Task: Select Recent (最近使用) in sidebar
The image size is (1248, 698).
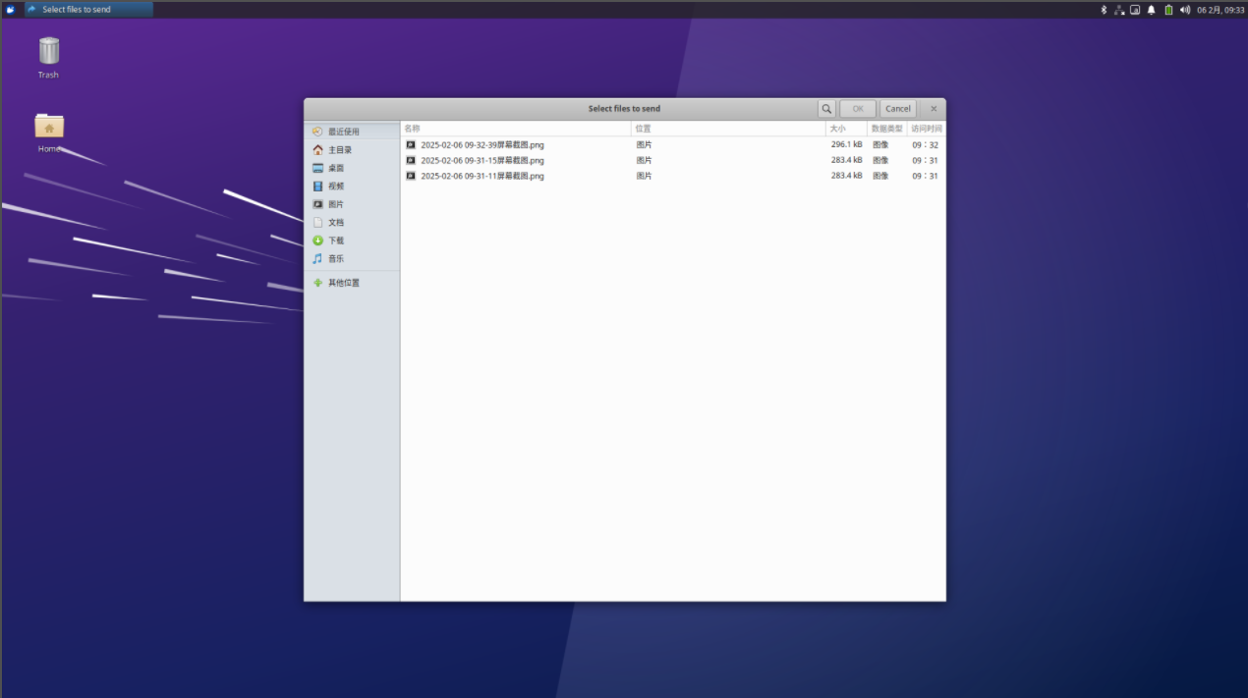Action: click(x=352, y=132)
